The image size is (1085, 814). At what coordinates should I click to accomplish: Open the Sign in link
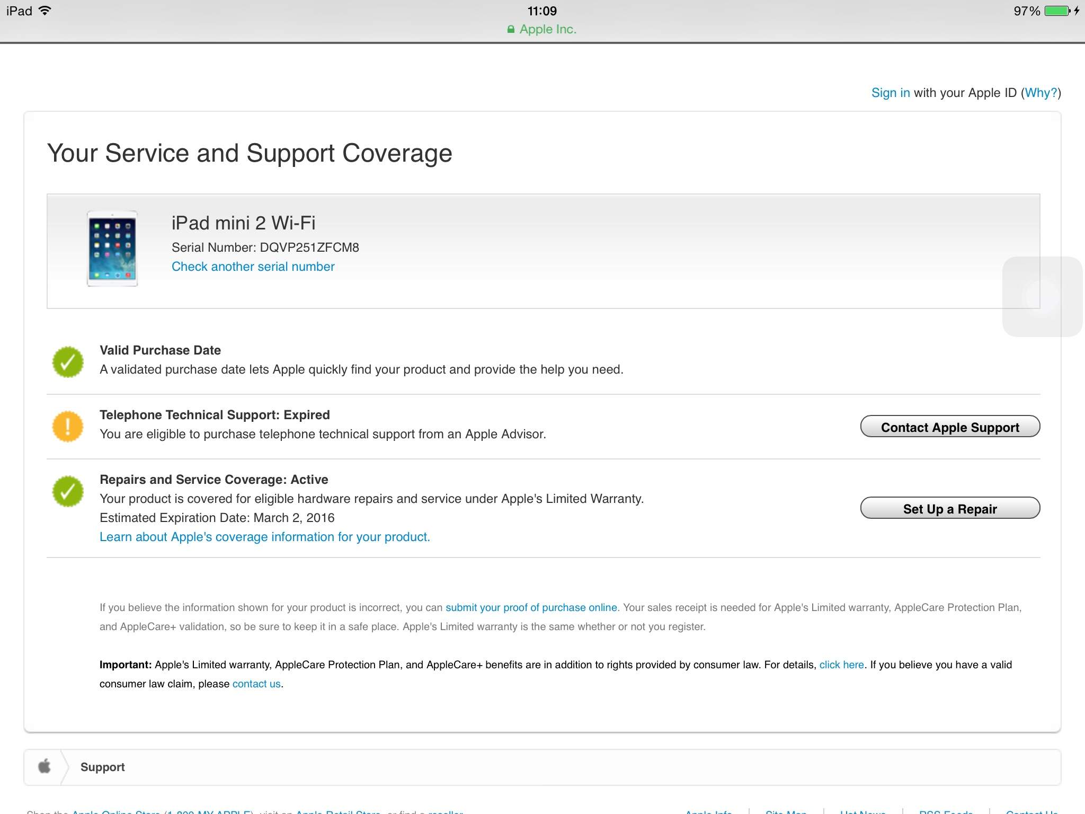(891, 93)
